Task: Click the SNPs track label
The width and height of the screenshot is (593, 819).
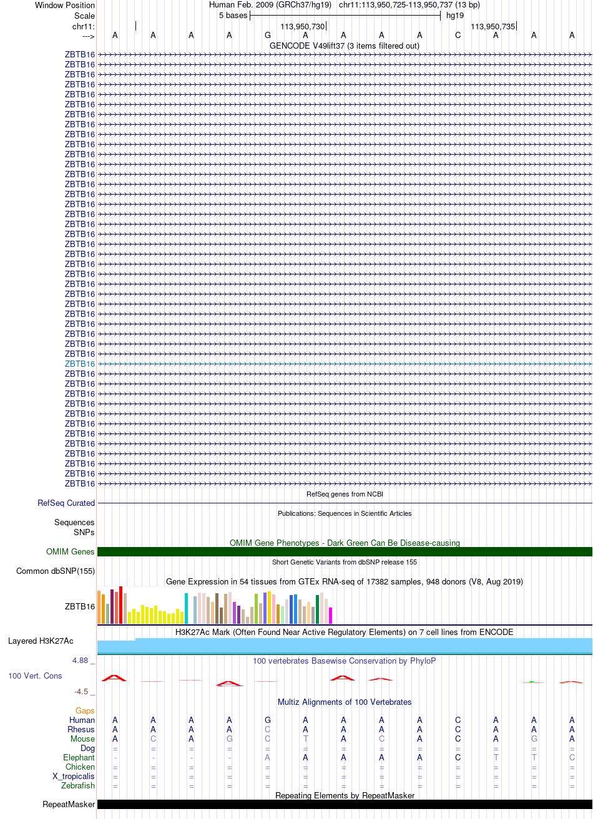Action: (84, 533)
